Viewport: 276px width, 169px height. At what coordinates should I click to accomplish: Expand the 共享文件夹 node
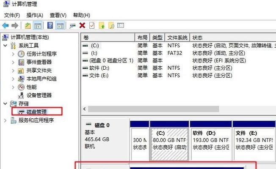[13, 71]
